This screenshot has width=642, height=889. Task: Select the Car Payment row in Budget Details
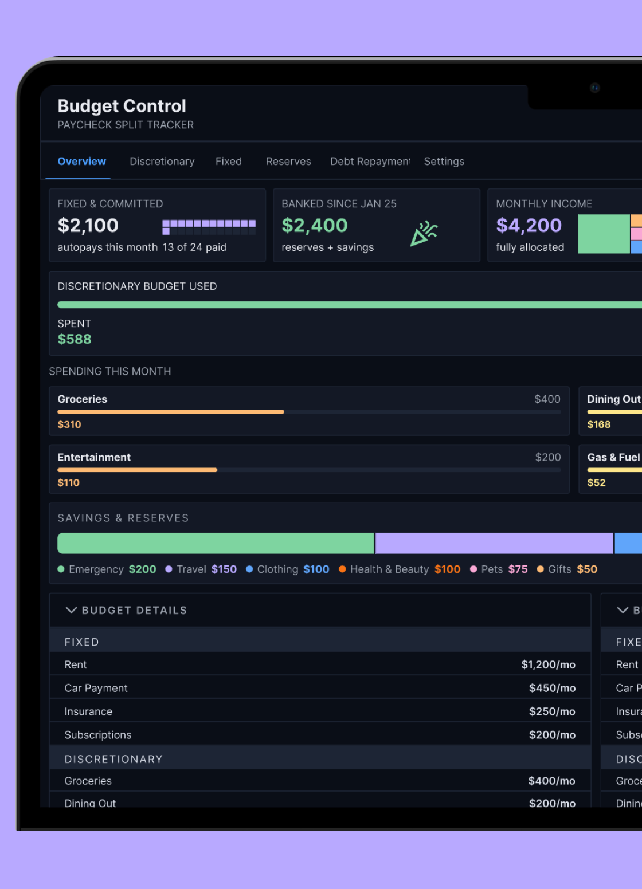[320, 688]
